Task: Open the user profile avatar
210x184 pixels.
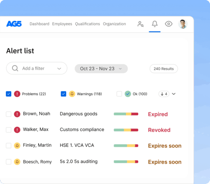Action: 183,24
